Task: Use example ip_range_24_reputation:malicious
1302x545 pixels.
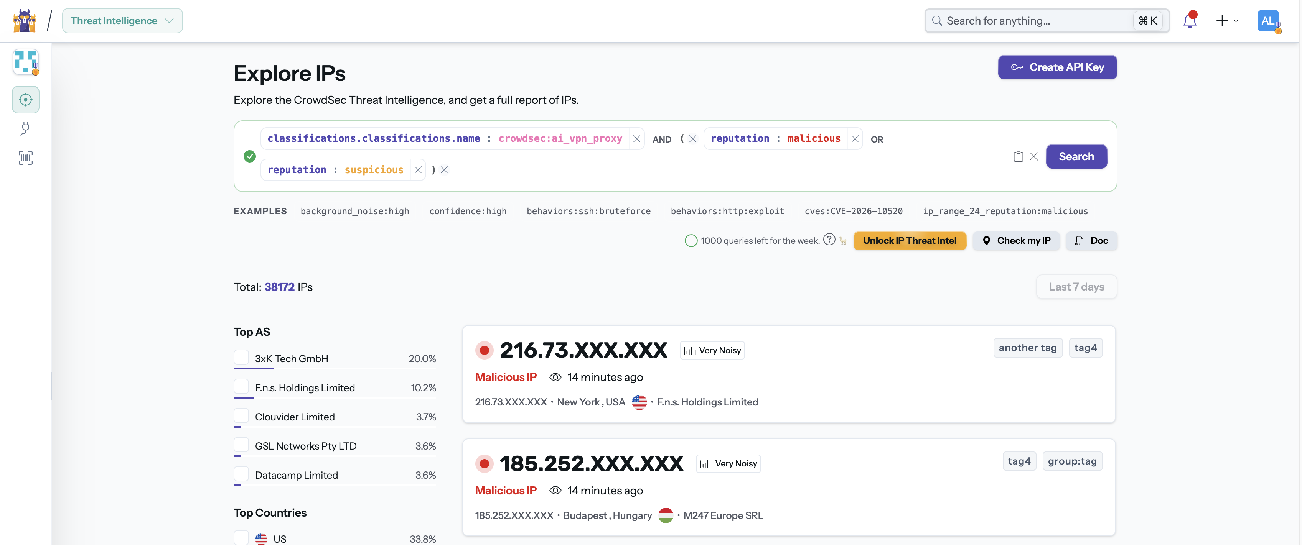Action: pos(1006,211)
